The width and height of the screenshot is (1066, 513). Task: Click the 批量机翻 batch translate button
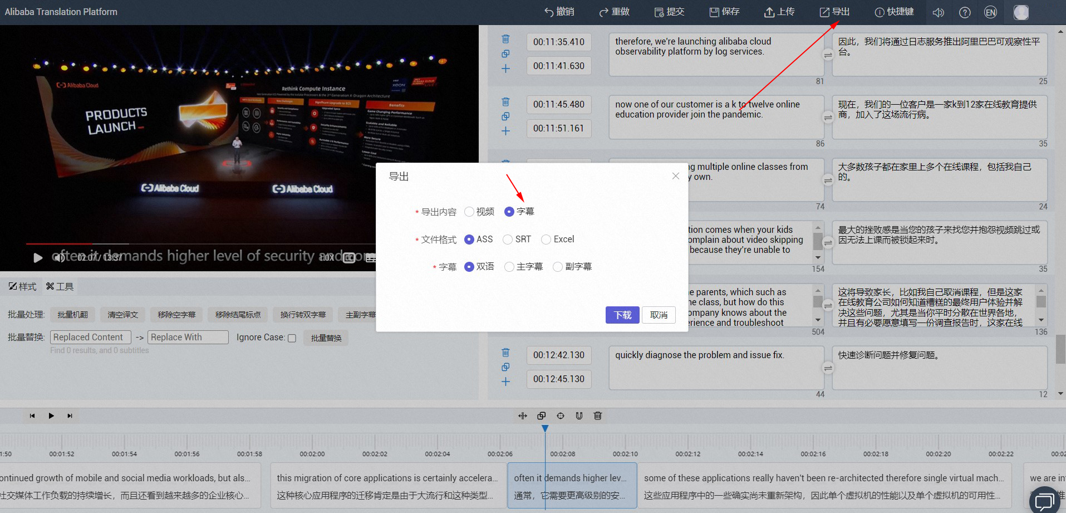(x=73, y=315)
